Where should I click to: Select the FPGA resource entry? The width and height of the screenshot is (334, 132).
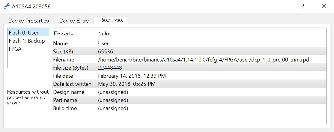pos(28,49)
